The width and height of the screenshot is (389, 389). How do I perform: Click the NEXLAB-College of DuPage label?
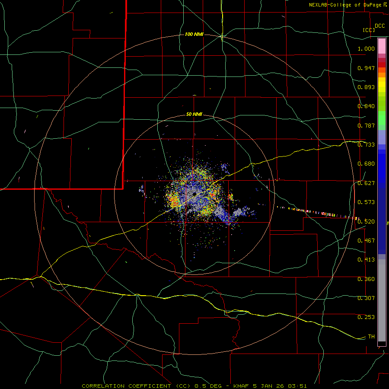point(345,5)
